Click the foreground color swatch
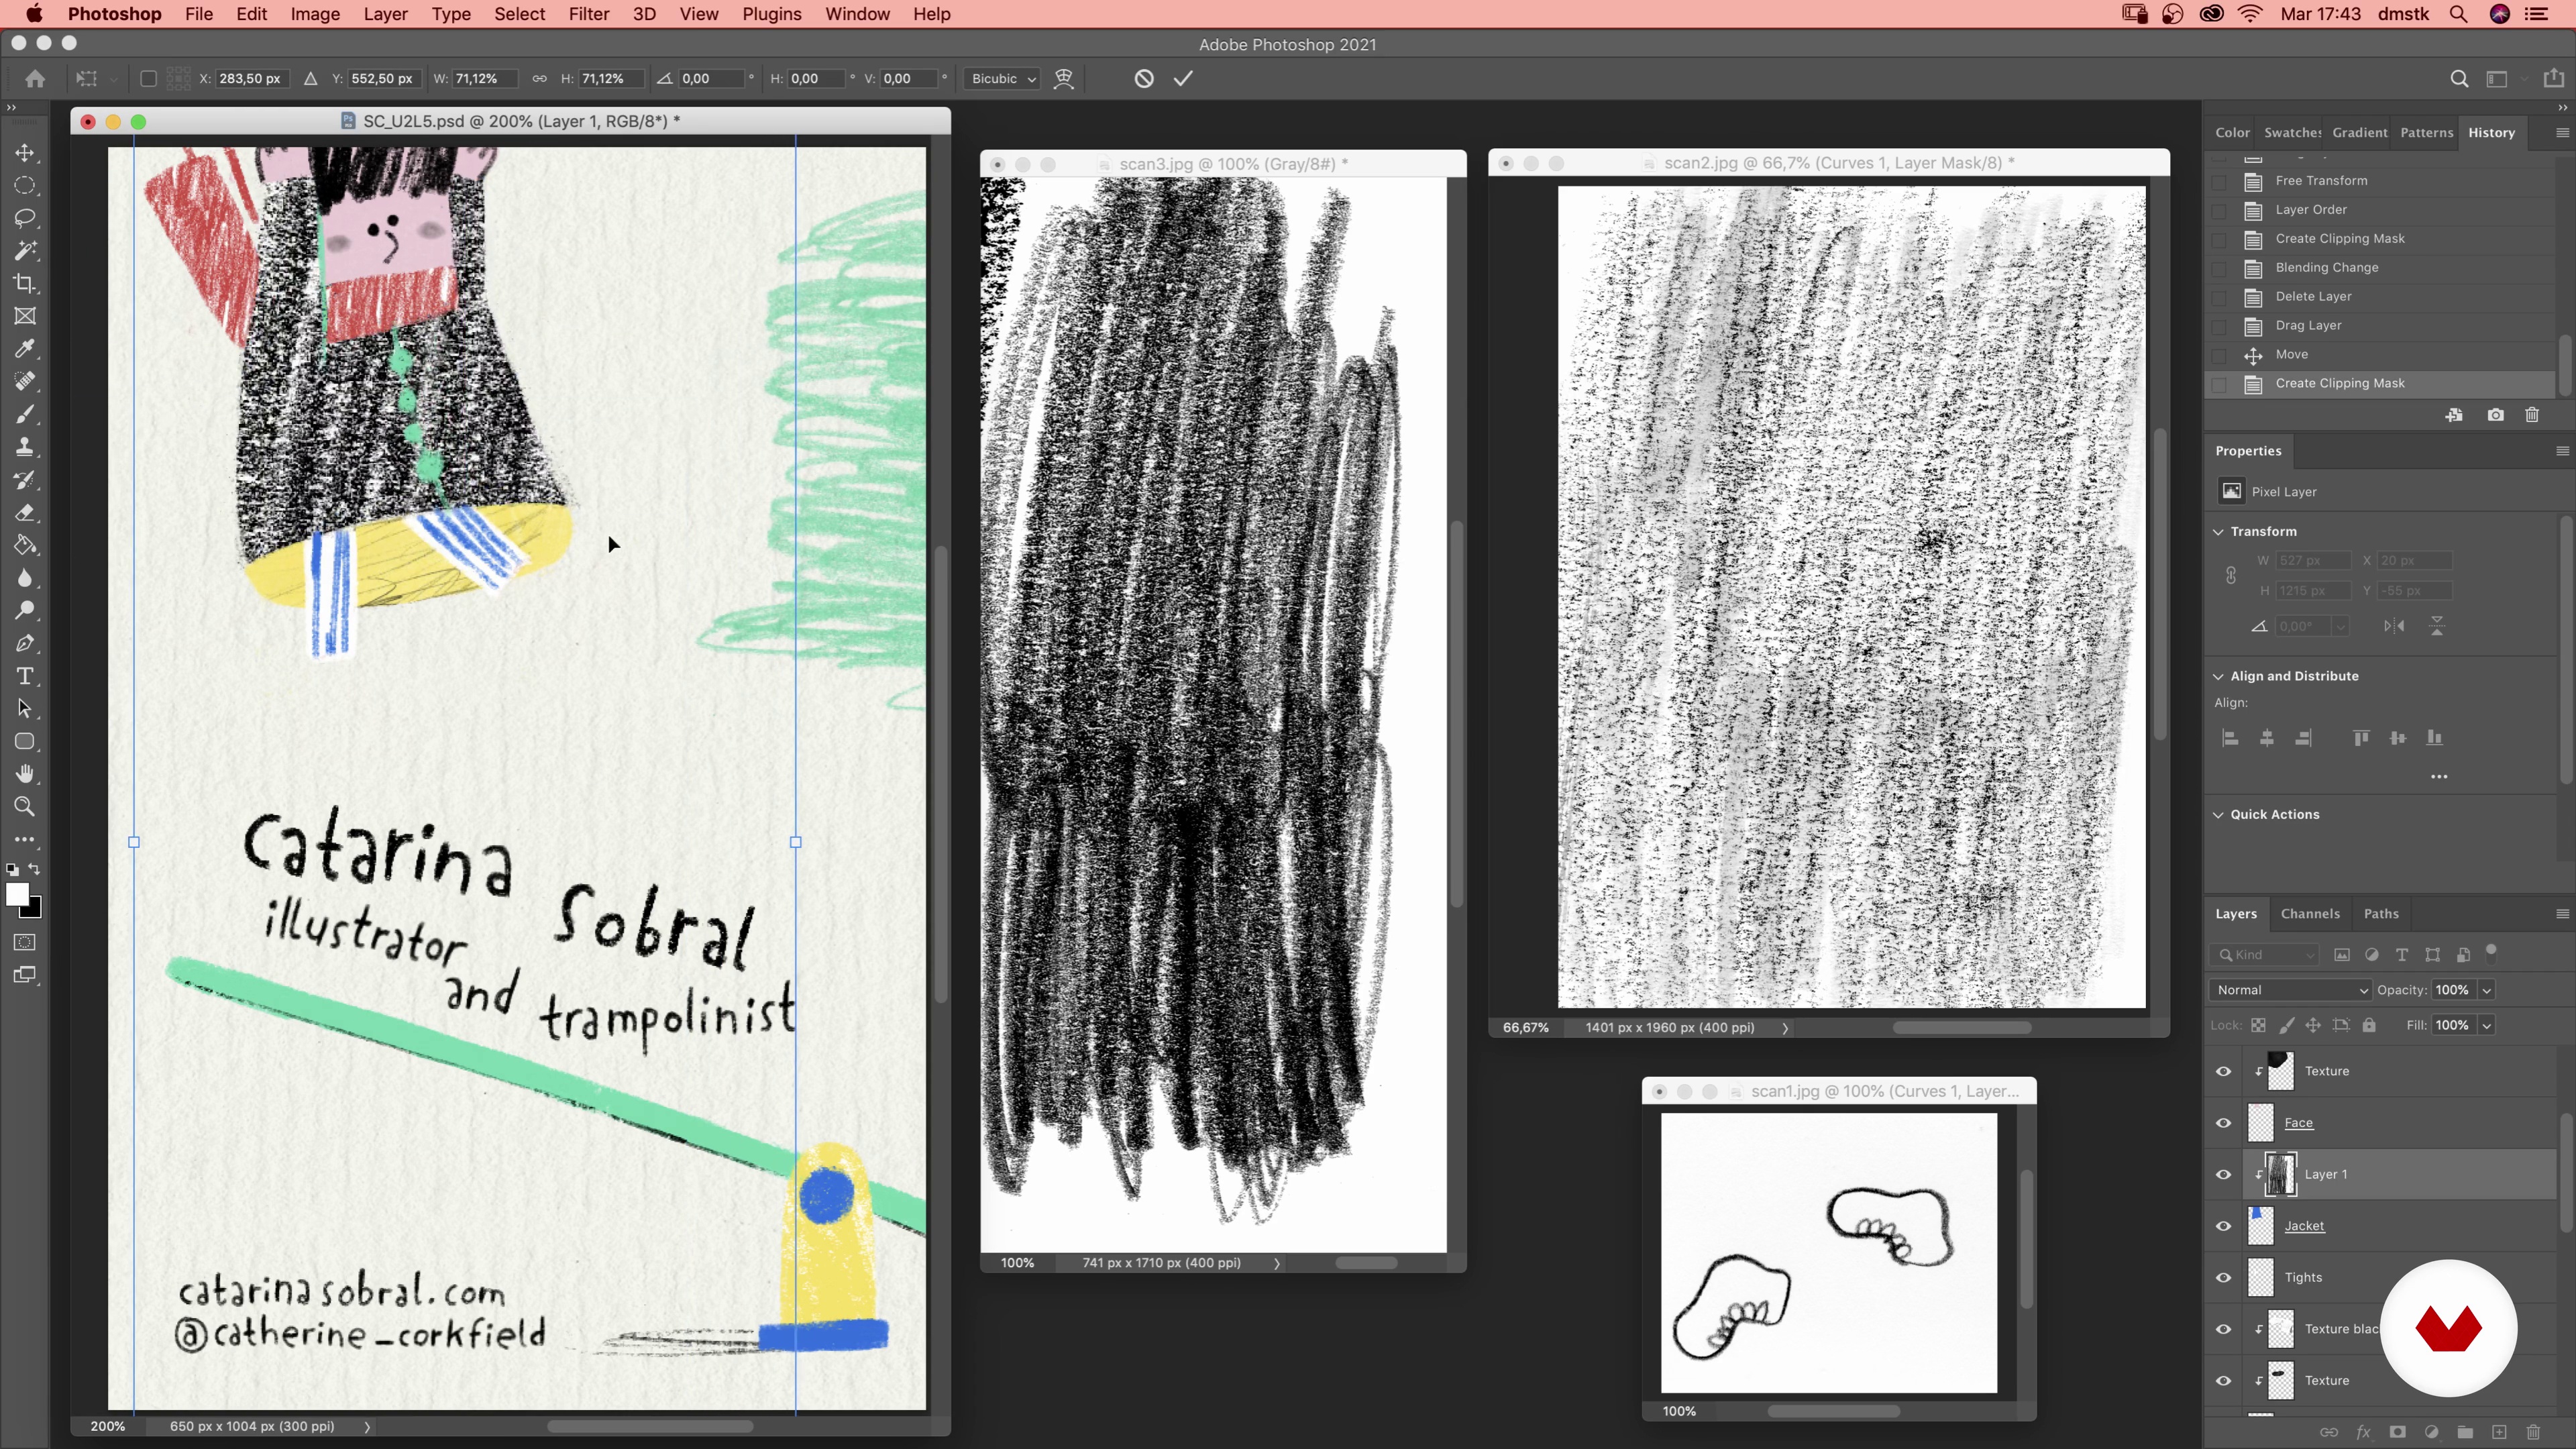The height and width of the screenshot is (1449, 2576). pos(16,895)
